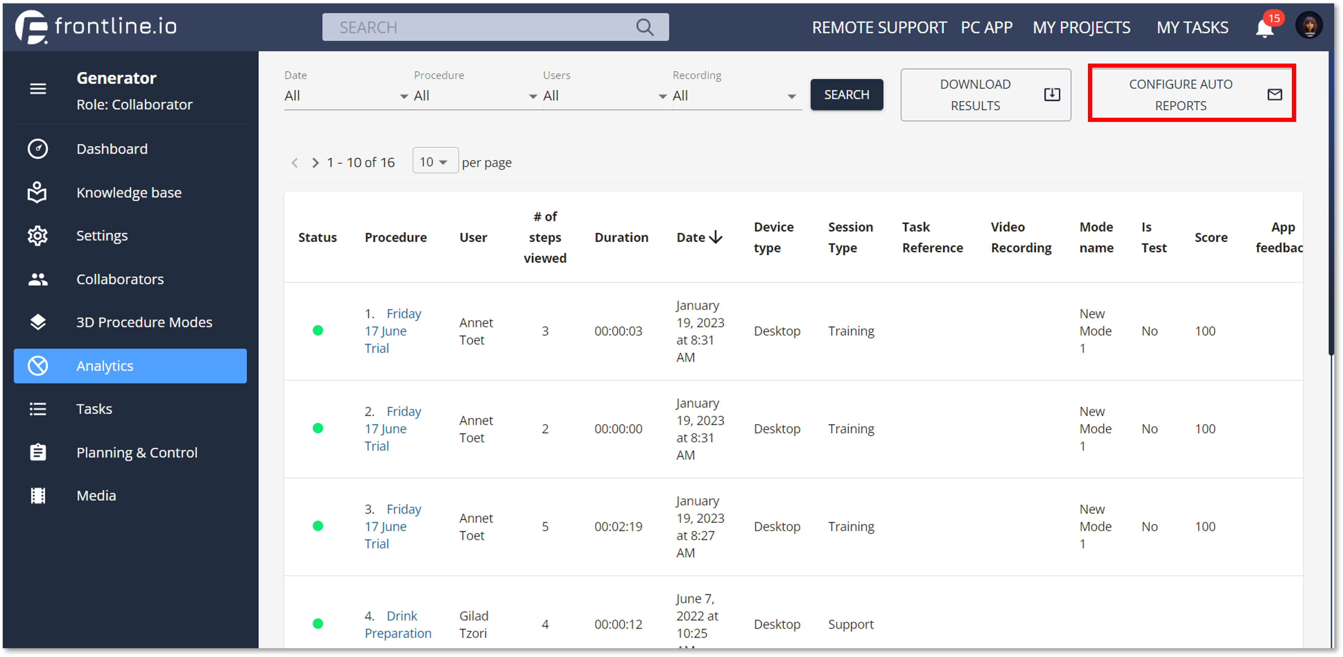Click the Dashboard gauge icon
This screenshot has height=657, width=1343.
(38, 149)
